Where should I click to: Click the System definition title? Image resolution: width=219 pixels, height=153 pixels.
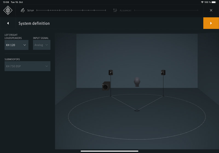point(34,23)
